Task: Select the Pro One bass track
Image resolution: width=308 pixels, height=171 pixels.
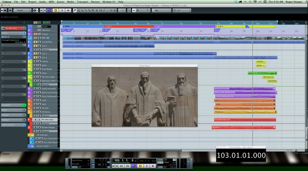Action: pyautogui.click(x=47, y=119)
